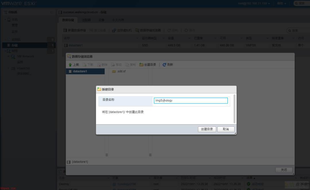This screenshot has height=190, width=310.
Task: Open the 名称 column header dropdown arrow
Action: (137, 38)
